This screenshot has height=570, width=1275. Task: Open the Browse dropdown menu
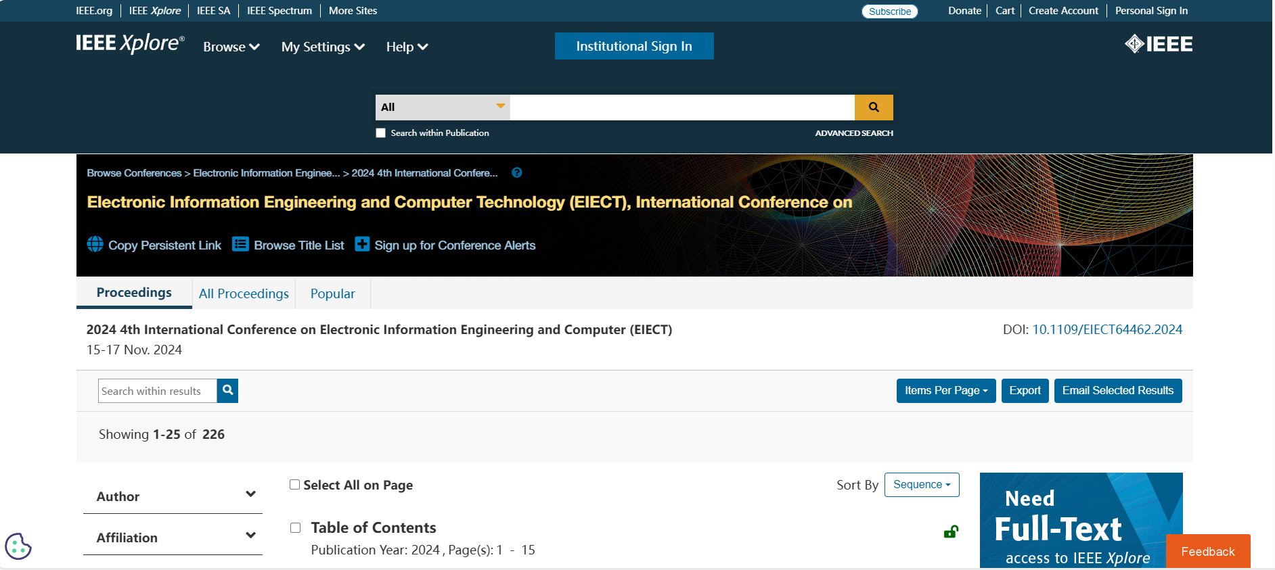pos(231,47)
